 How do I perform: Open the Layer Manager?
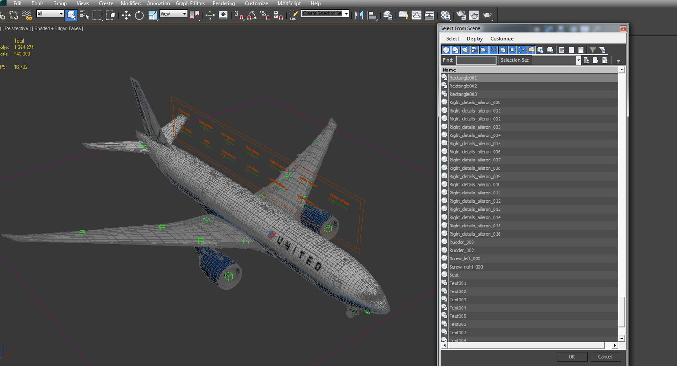point(388,15)
